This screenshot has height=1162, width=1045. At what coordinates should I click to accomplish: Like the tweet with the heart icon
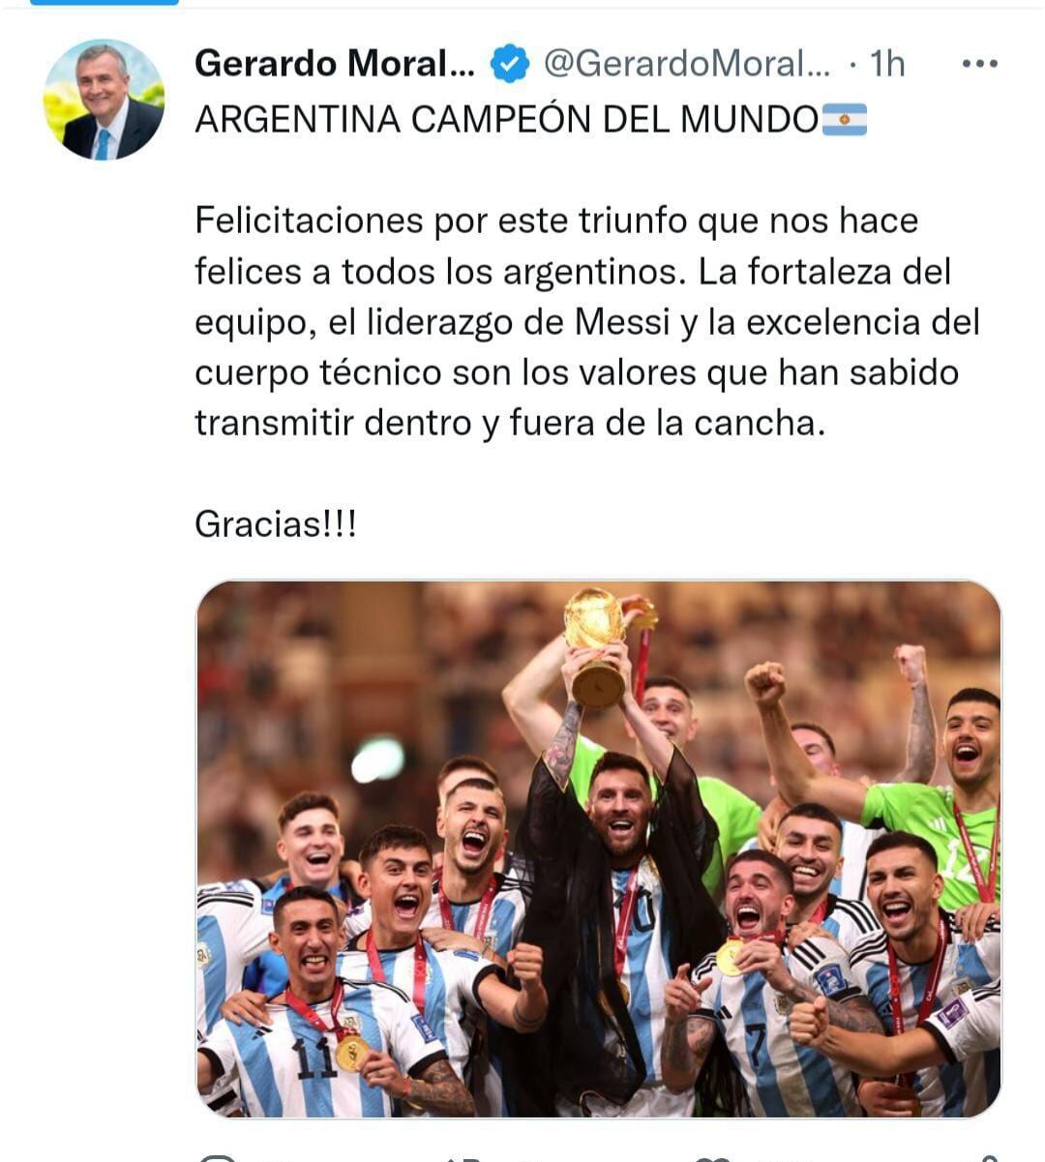(714, 1157)
